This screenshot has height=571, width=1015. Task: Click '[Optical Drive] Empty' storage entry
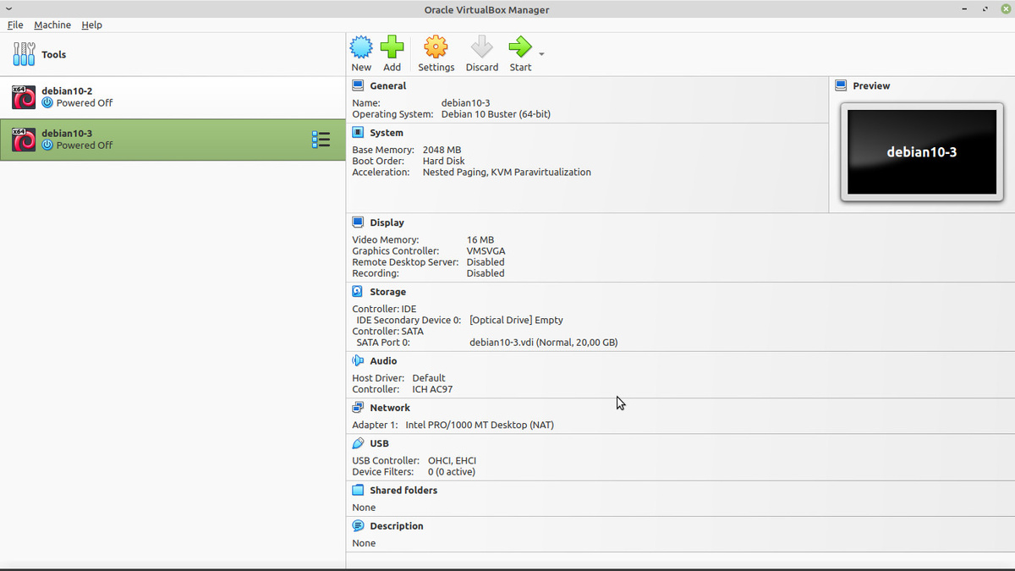point(516,321)
